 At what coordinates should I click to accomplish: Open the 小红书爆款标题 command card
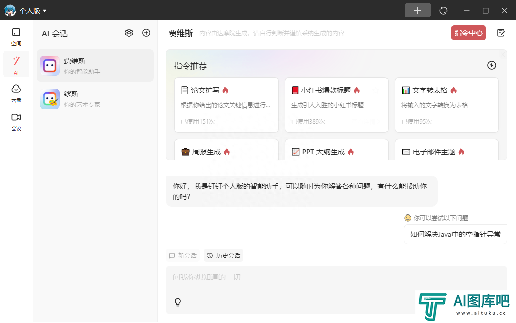(336, 105)
